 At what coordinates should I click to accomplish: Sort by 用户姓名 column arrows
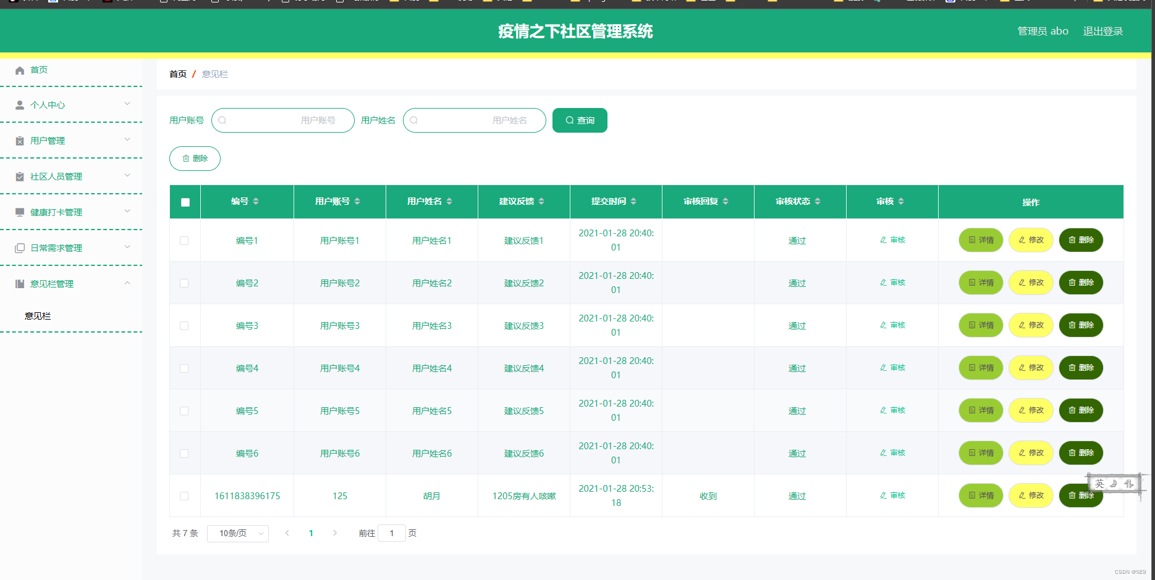(449, 201)
